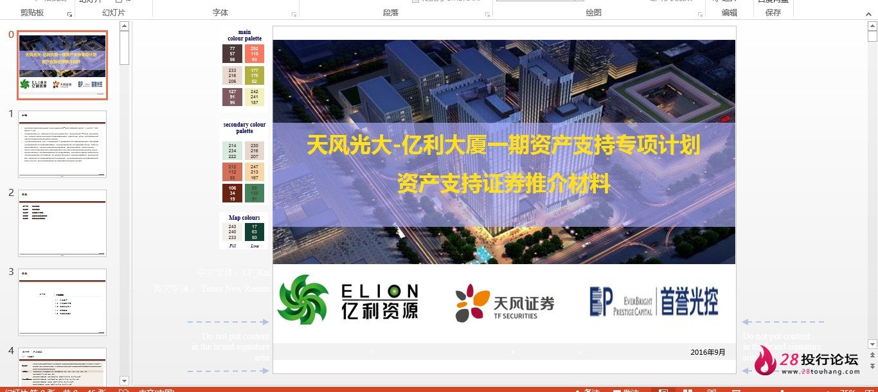Click the date text 2016年9月

point(708,352)
